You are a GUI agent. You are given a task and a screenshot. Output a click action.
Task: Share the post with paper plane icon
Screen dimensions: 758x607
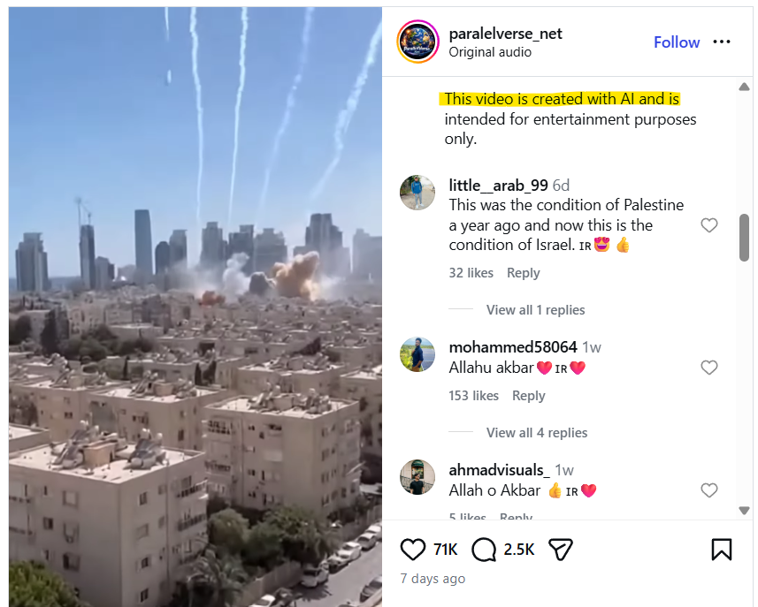click(x=560, y=550)
